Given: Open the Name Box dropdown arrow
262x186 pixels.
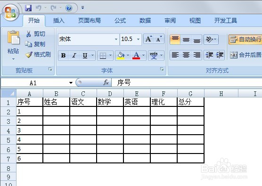Looking at the screenshot, I should point(71,83).
